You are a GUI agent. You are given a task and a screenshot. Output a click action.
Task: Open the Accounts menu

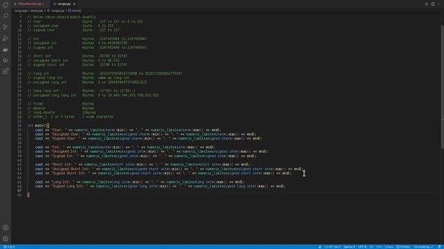pyautogui.click(x=6, y=228)
